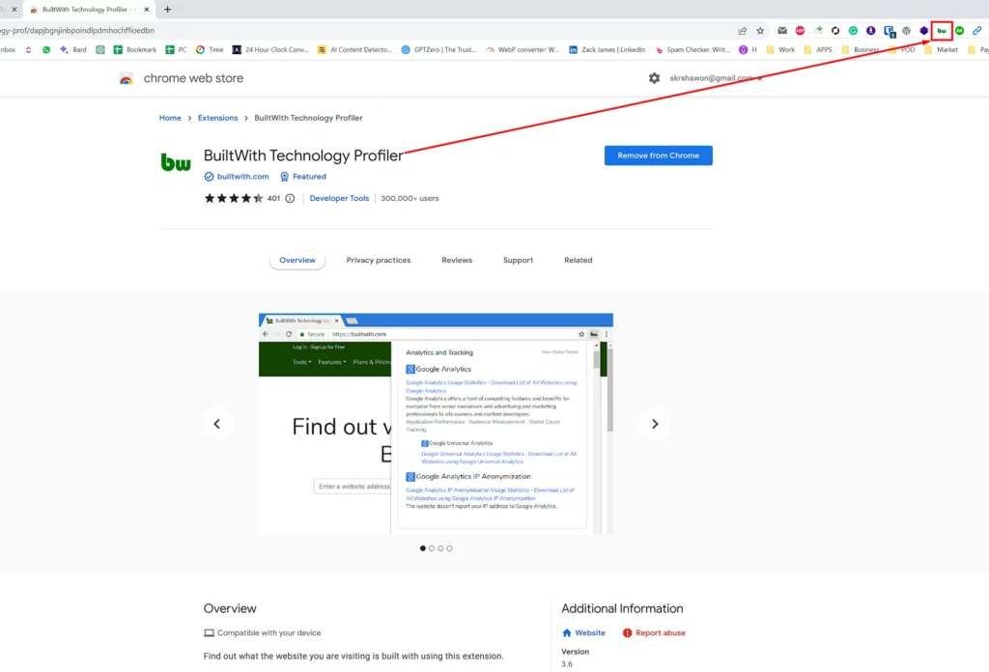
Task: Click the green plus extension icon
Action: (x=817, y=30)
